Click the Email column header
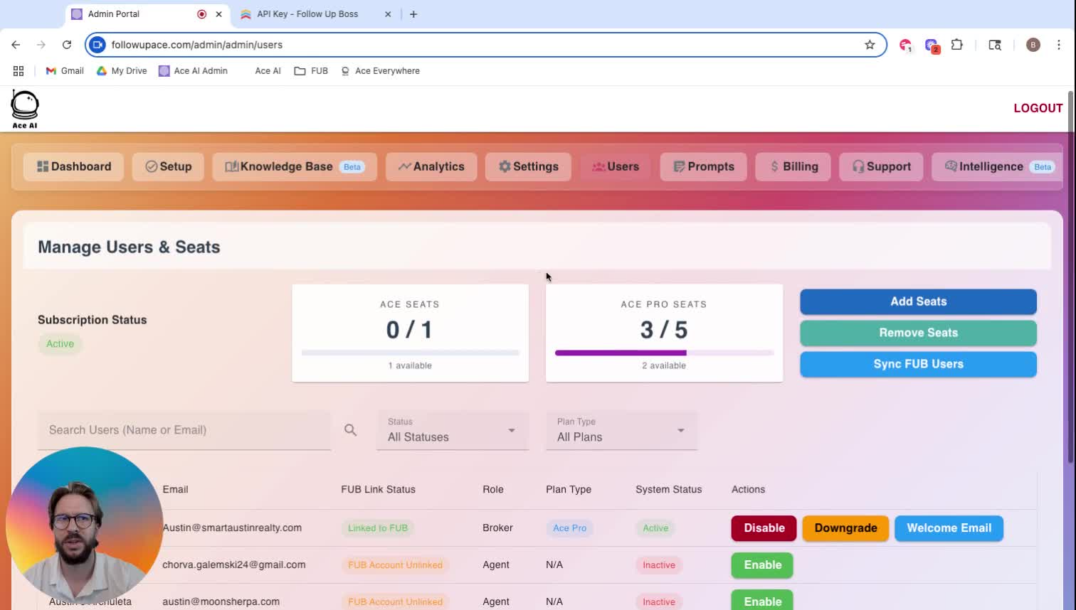 (x=175, y=489)
